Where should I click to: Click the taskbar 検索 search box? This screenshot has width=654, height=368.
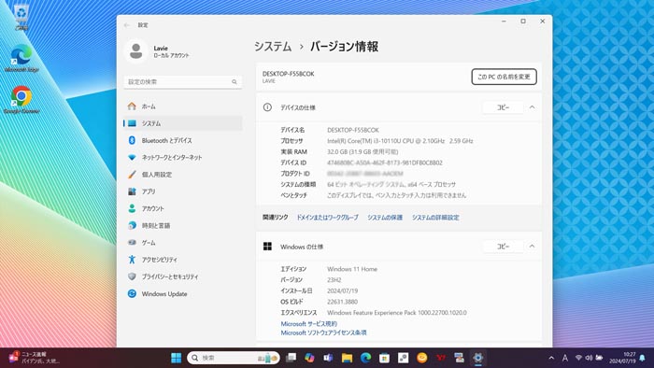pyautogui.click(x=234, y=358)
